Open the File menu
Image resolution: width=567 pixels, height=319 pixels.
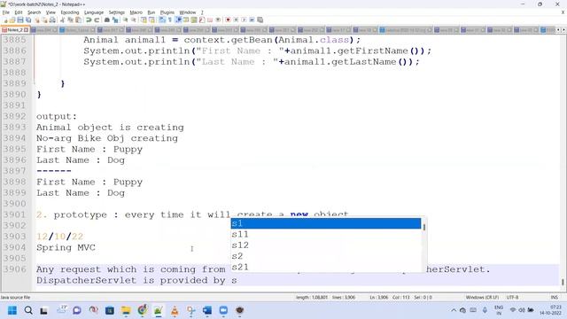point(6,12)
